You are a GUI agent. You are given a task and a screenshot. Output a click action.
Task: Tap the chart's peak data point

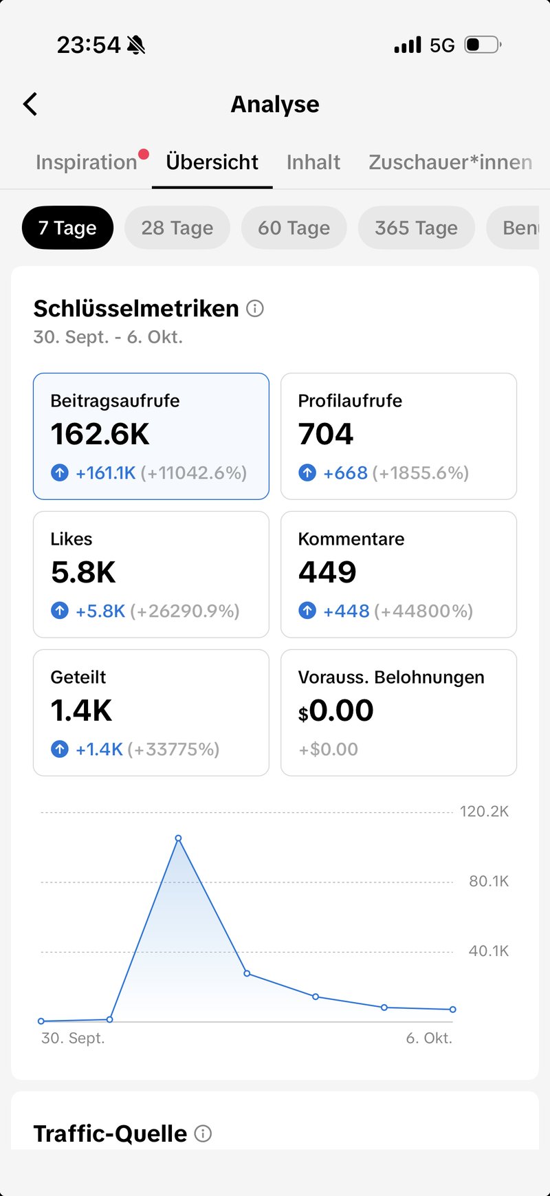pyautogui.click(x=178, y=838)
